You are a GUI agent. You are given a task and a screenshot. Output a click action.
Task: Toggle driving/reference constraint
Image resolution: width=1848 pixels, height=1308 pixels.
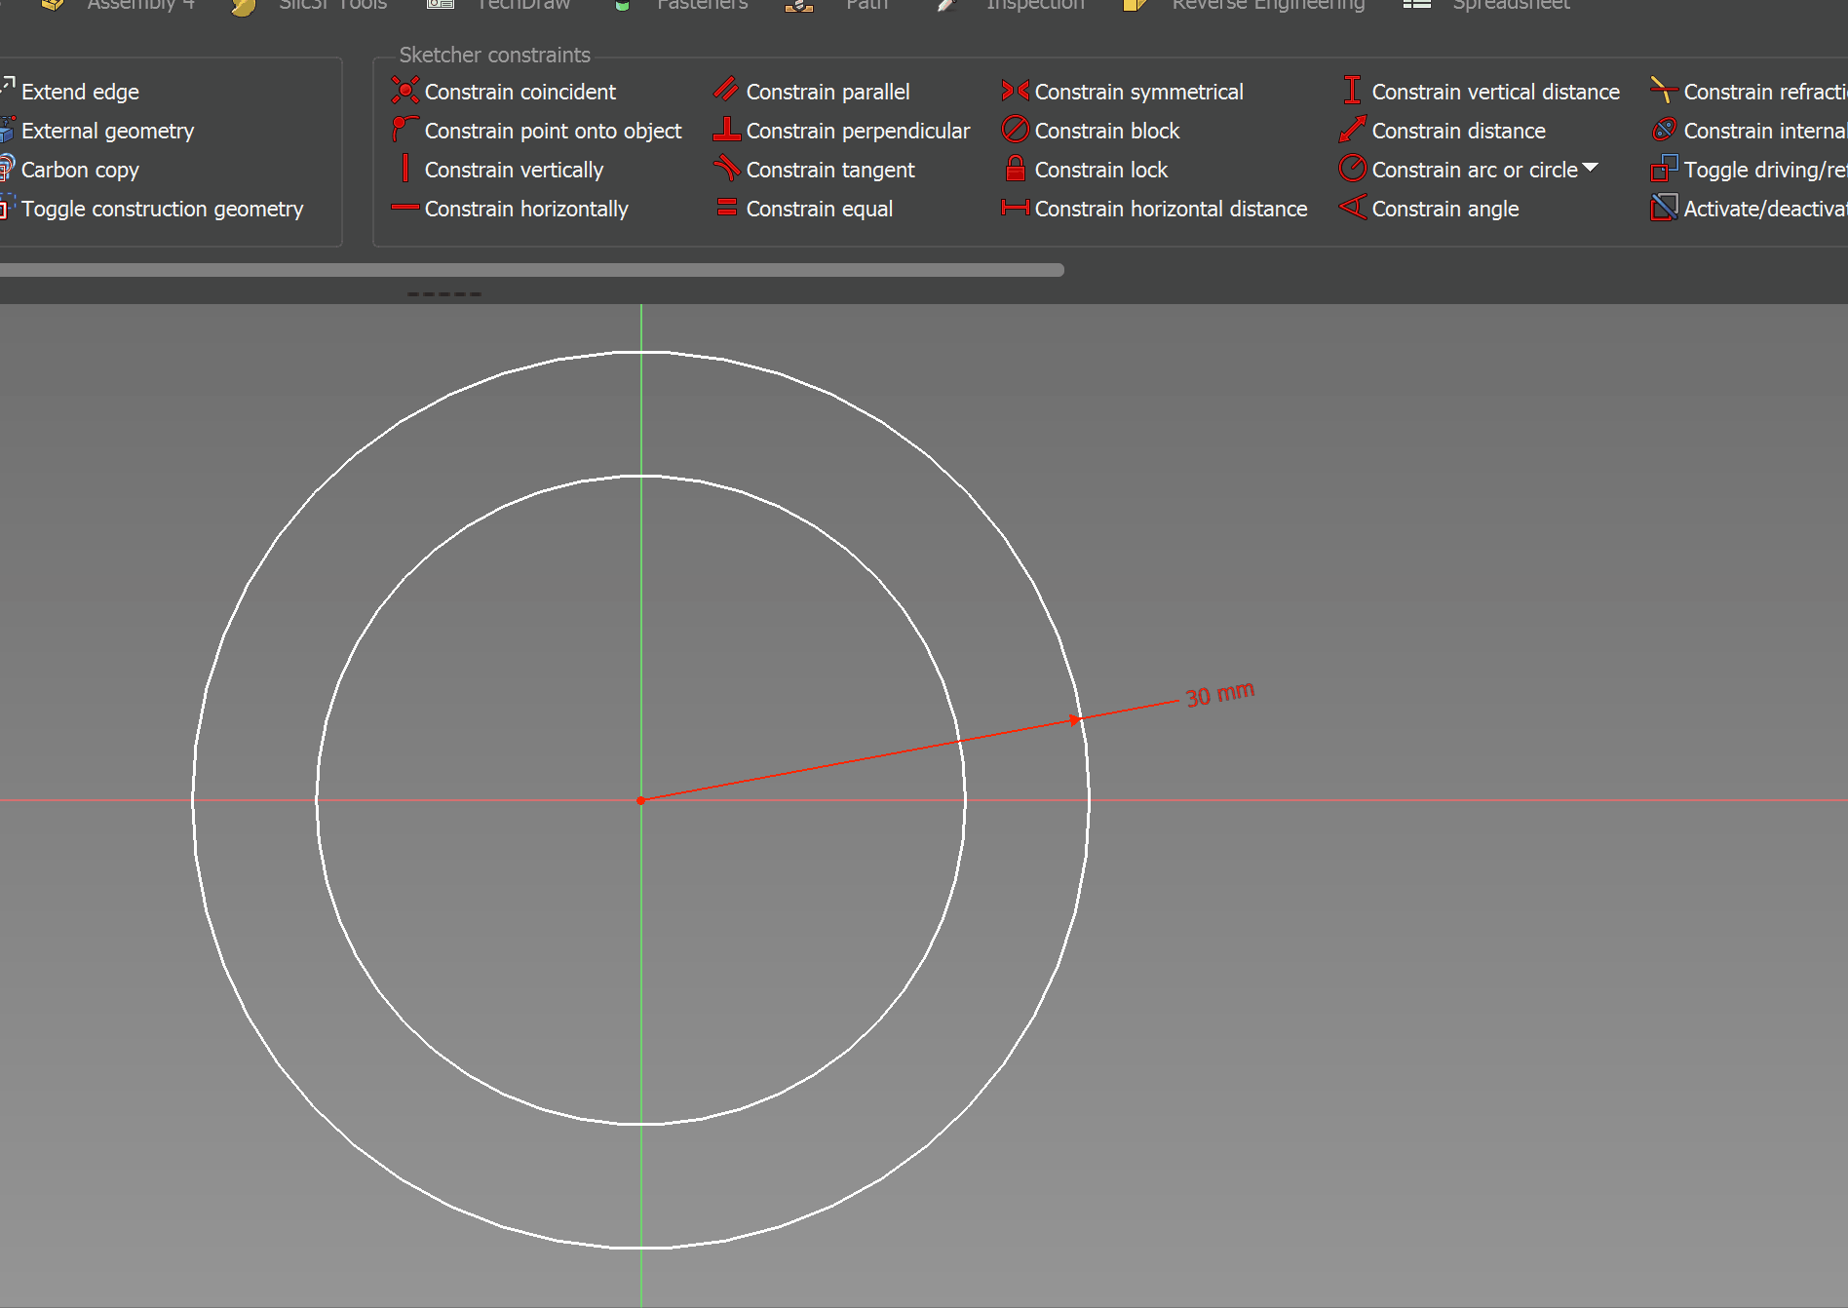1664,169
